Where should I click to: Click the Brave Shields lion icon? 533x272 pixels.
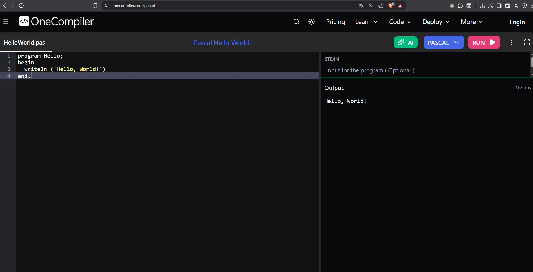[x=391, y=6]
